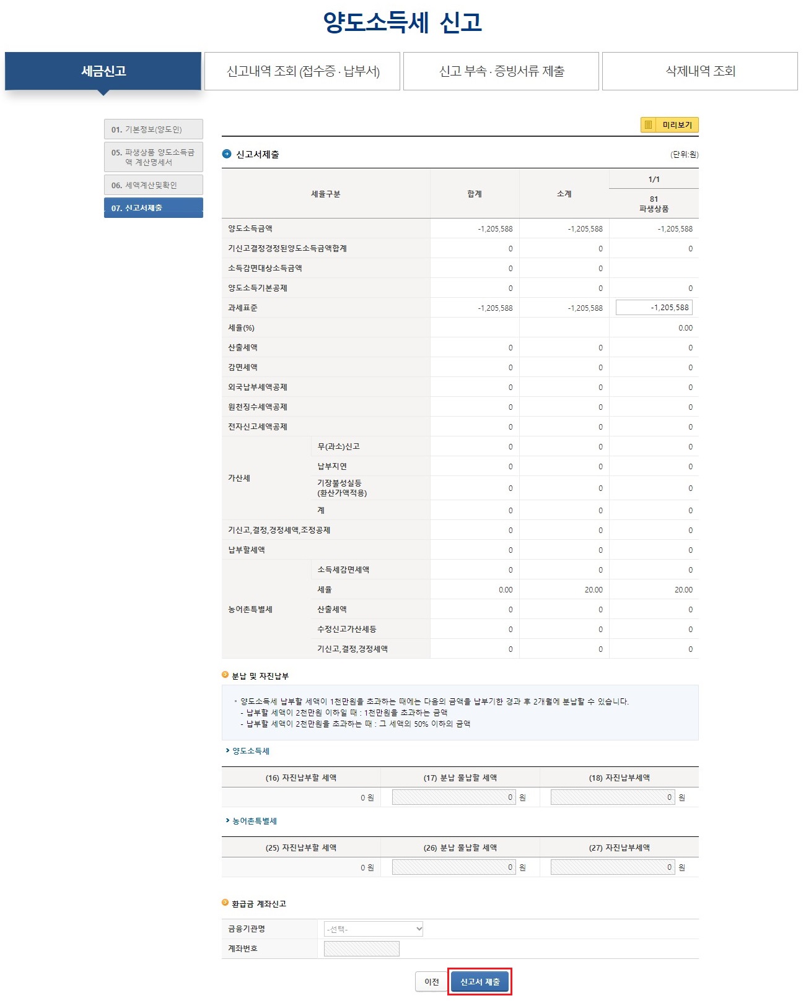This screenshot has height=1006, width=806.
Task: Click the document icon in 미리보기 button
Action: click(648, 125)
